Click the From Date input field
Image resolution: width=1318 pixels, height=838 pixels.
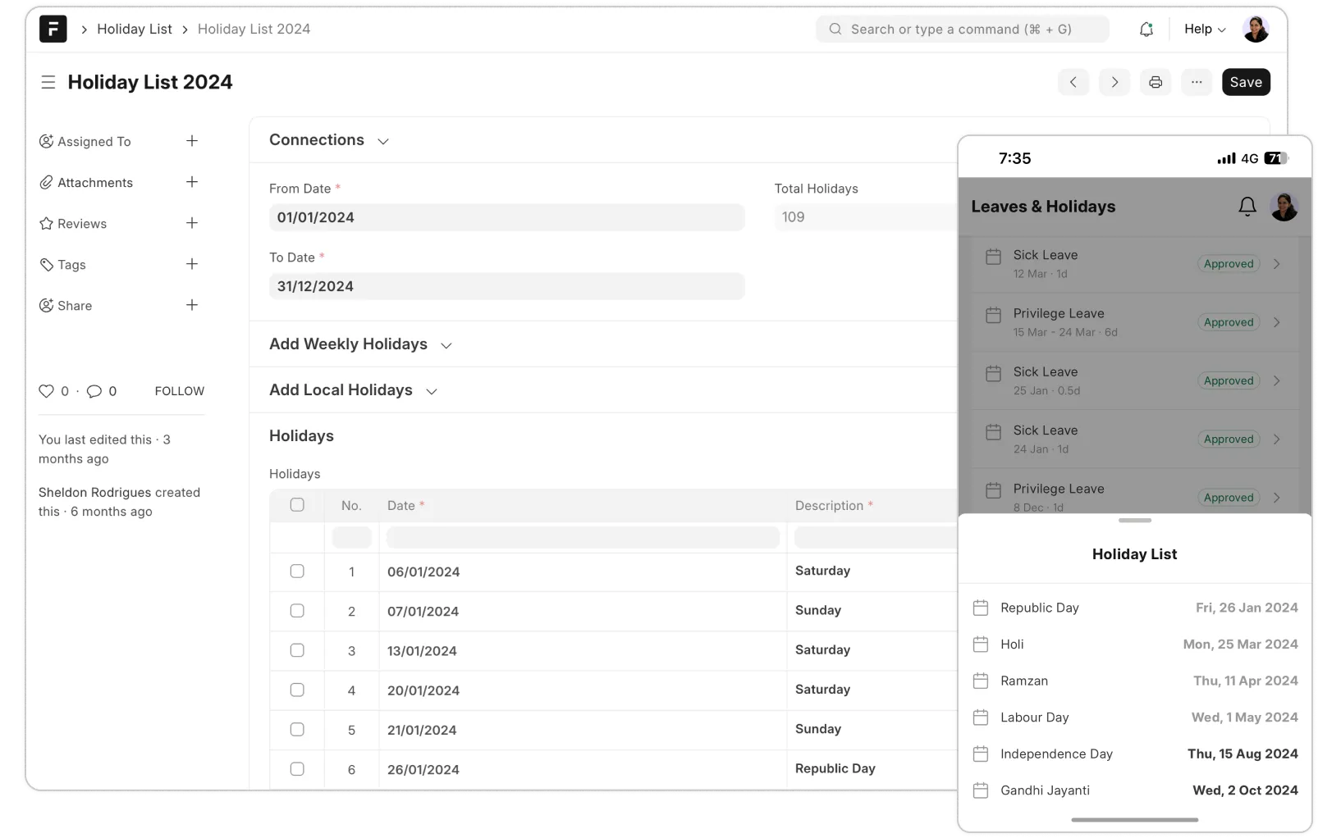tap(506, 217)
